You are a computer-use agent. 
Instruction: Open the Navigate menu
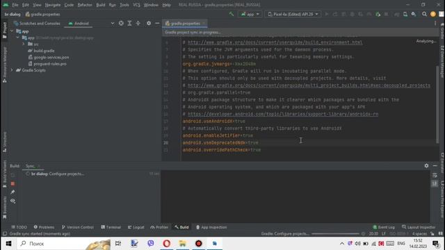tap(53, 5)
